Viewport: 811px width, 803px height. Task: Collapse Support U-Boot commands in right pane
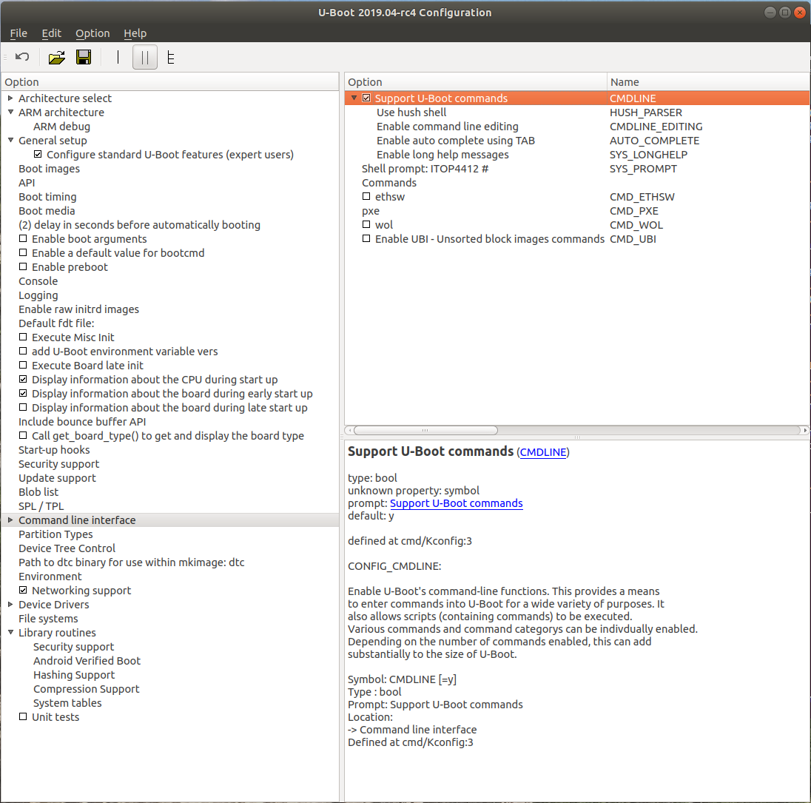[x=352, y=98]
